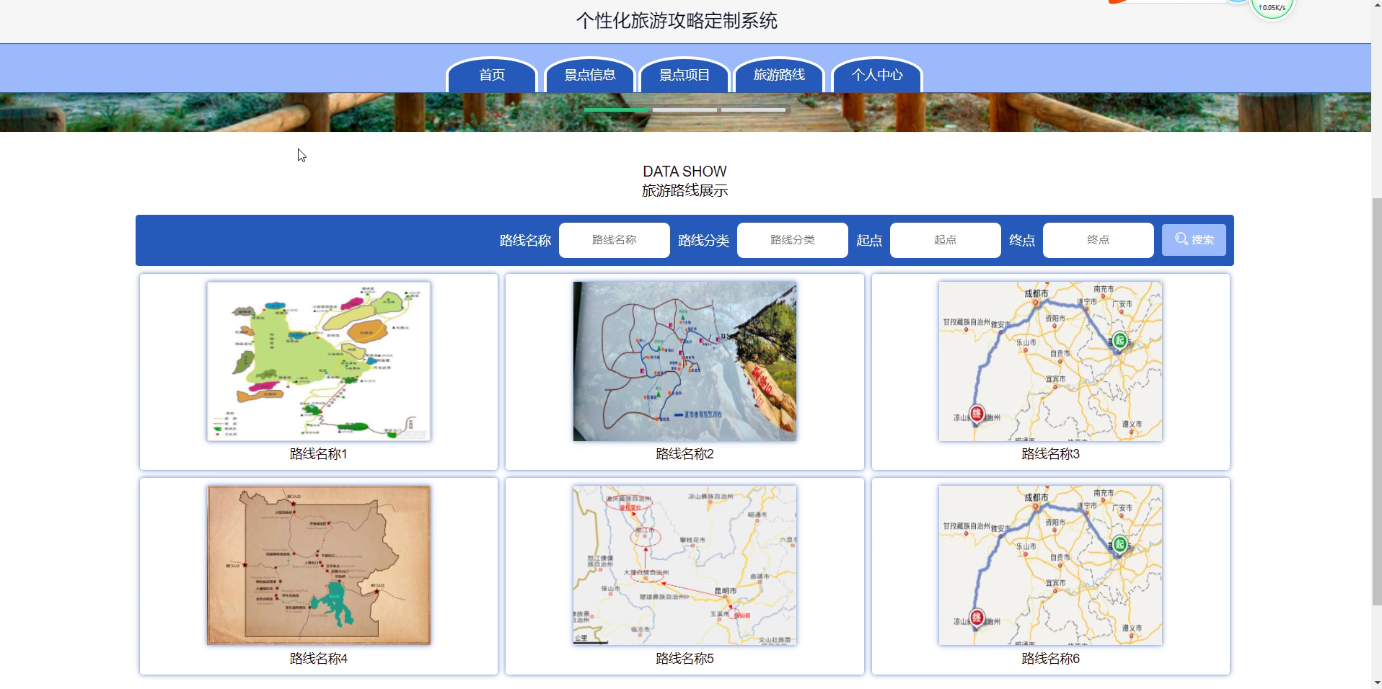Open the 景点信息 navigation tab
Viewport: 1382px width, 689px height.
pos(589,75)
